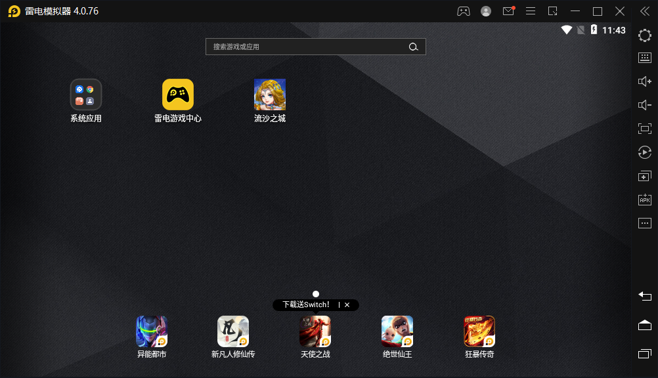The image size is (658, 378).
Task: Open the hamburger menu in title bar
Action: (x=531, y=11)
